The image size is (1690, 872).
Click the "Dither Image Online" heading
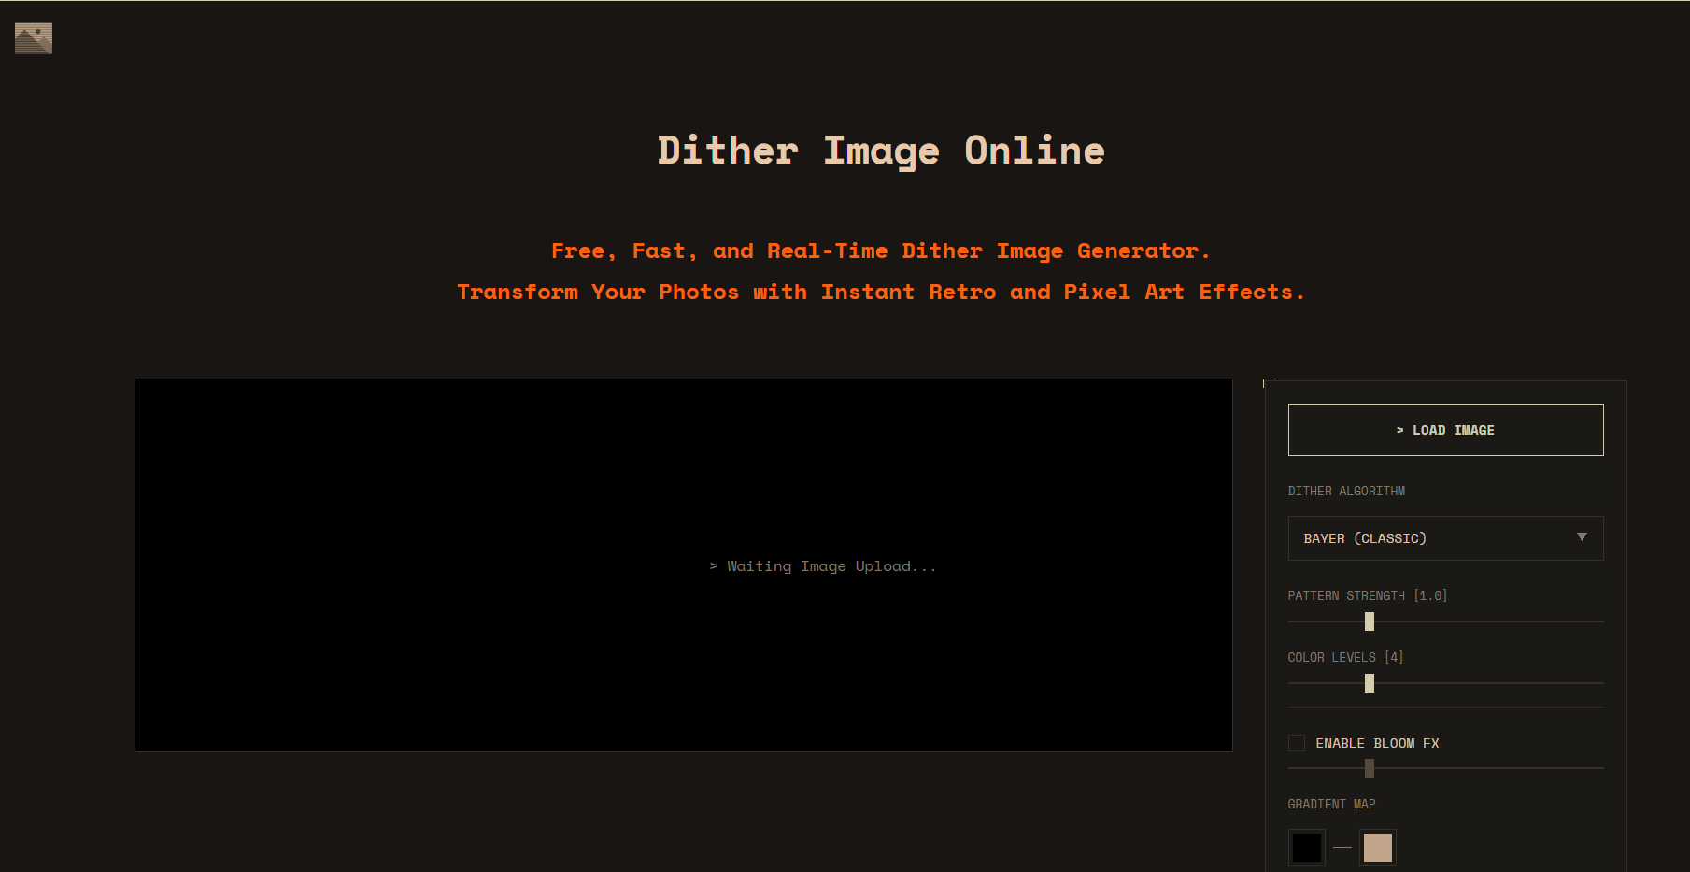click(x=879, y=150)
